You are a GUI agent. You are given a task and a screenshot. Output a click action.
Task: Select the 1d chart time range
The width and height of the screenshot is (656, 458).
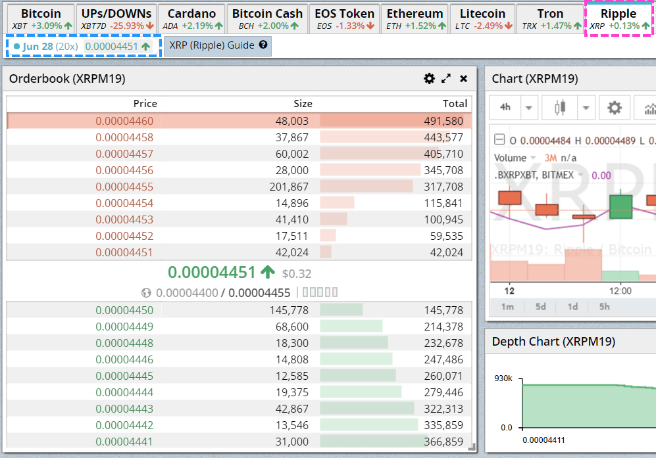(x=572, y=307)
